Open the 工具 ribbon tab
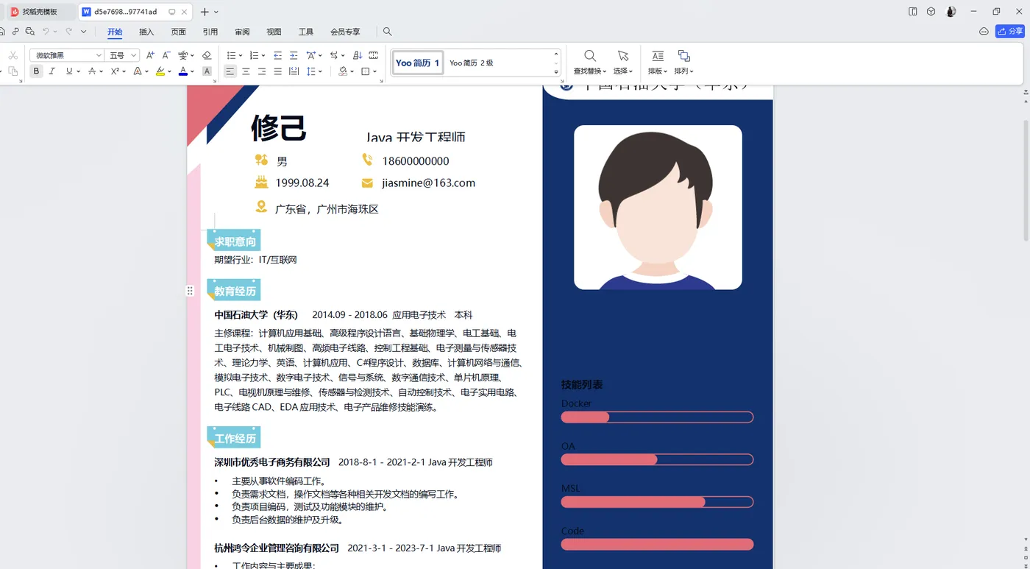The height and width of the screenshot is (569, 1030). 306,32
